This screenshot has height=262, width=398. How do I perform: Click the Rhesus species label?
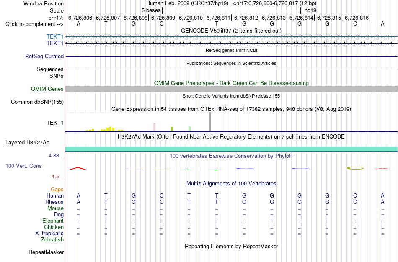click(54, 202)
